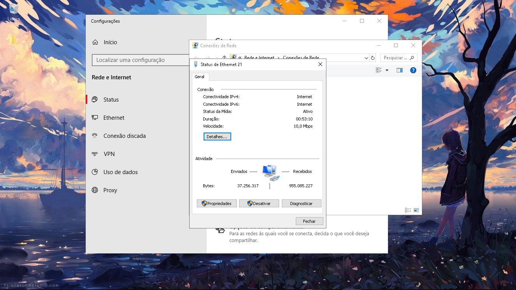Click Fechar to dismiss the status dialog
This screenshot has width=516, height=290.
click(309, 221)
